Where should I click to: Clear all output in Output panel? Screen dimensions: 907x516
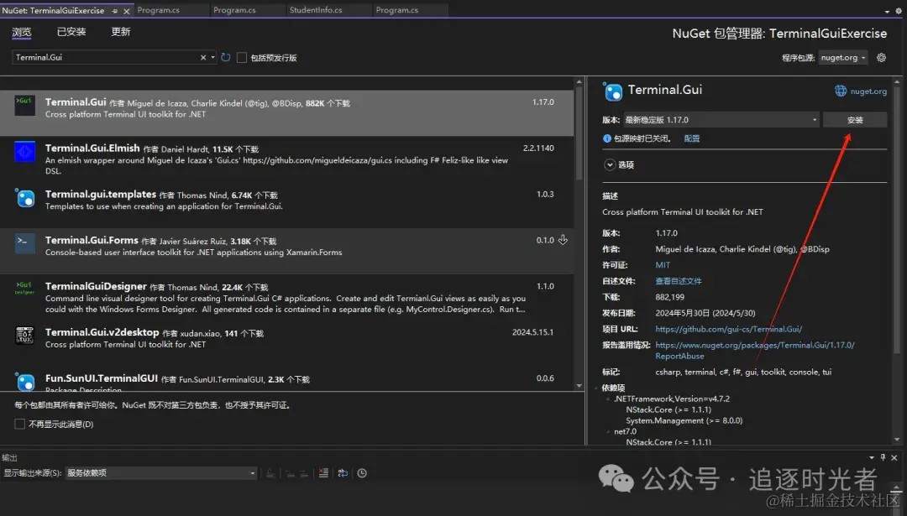click(323, 473)
